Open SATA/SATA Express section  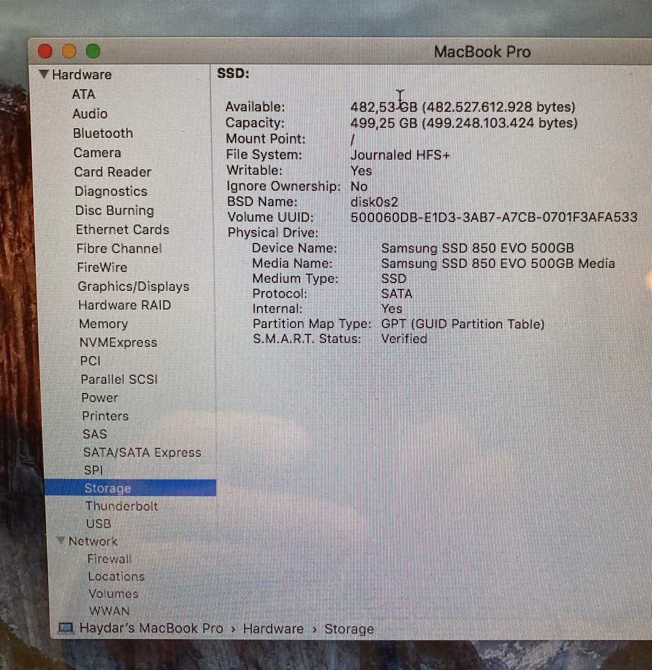pyautogui.click(x=142, y=452)
